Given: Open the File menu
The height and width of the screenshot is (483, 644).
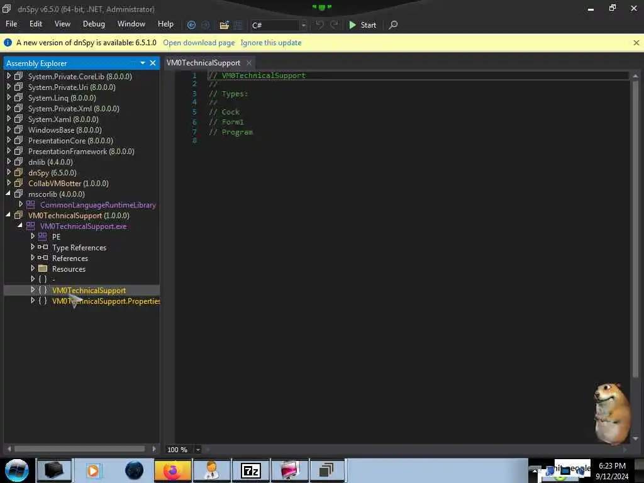Looking at the screenshot, I should 11,24.
